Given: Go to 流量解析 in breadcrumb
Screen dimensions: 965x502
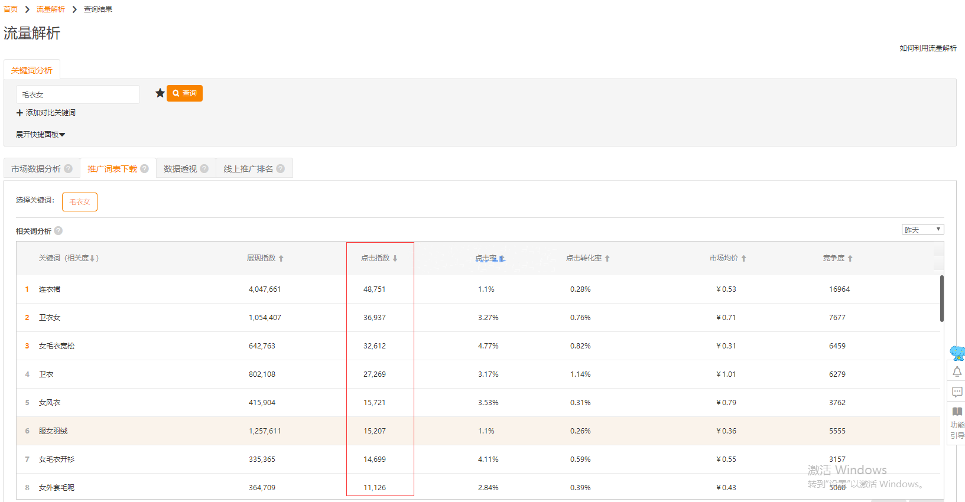Looking at the screenshot, I should 51,9.
